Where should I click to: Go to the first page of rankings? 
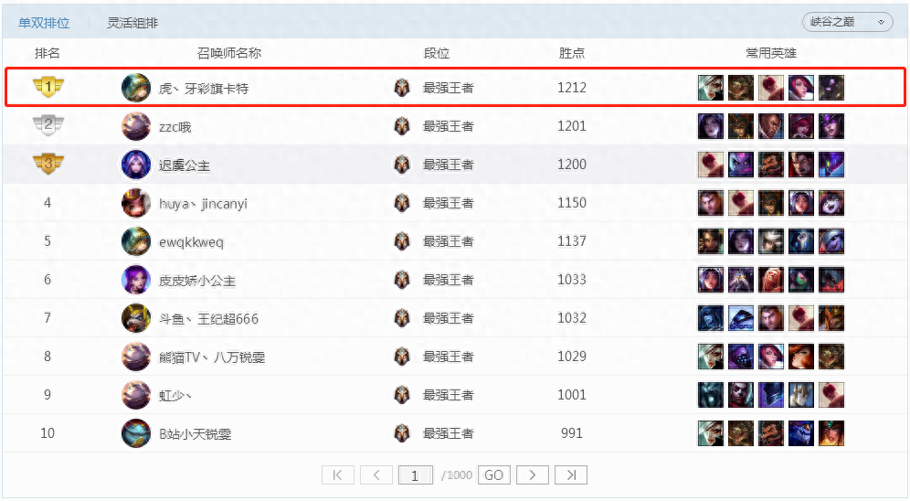coord(338,474)
